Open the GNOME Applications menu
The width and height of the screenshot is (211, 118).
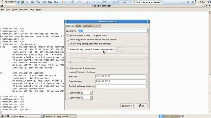pyautogui.click(x=9, y=2)
